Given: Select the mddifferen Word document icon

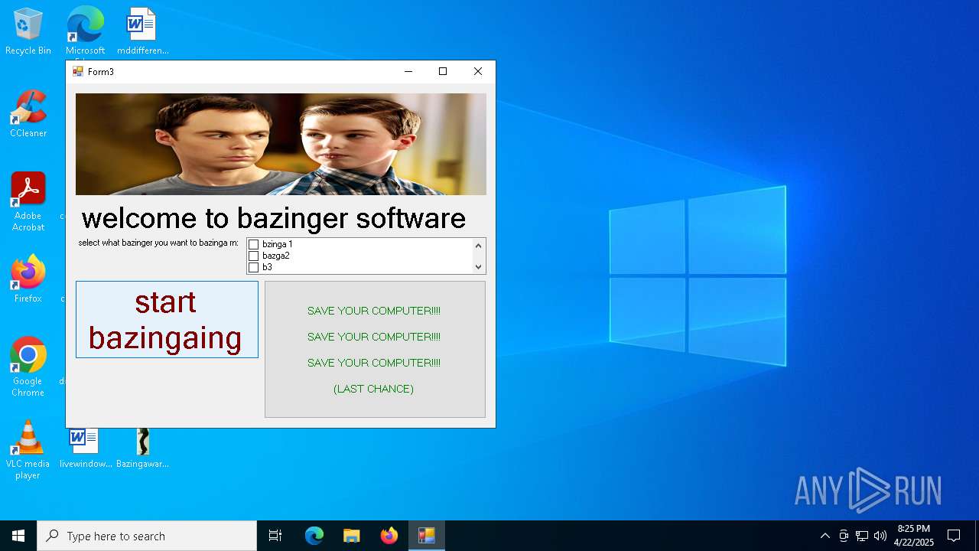Looking at the screenshot, I should (142, 32).
